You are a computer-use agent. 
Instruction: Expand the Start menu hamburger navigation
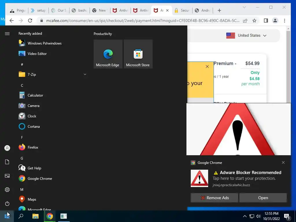tap(7, 34)
